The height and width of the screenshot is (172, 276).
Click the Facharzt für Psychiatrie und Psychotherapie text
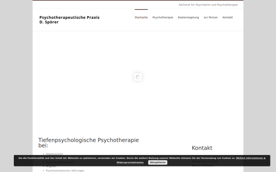[208, 5]
